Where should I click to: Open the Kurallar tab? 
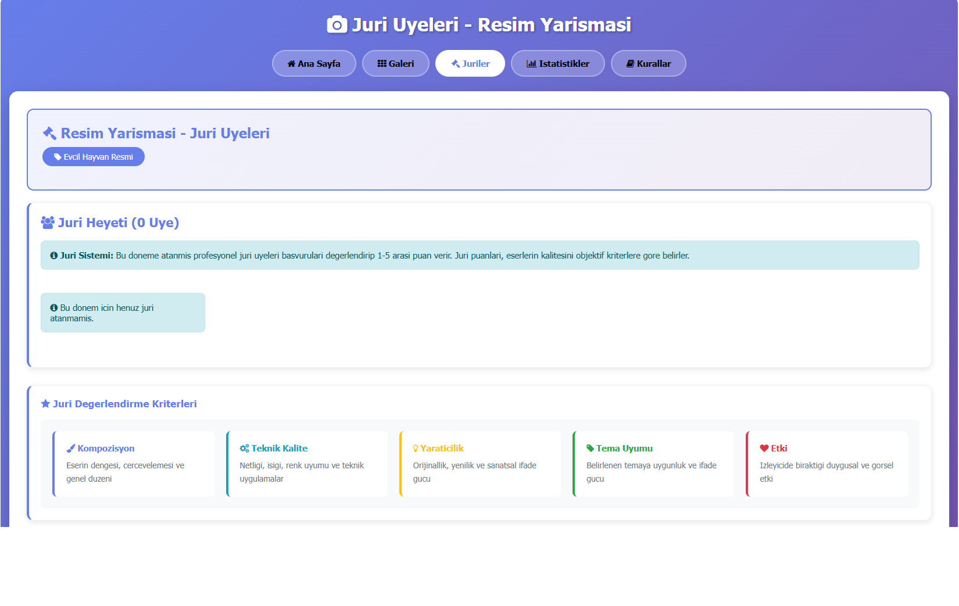pyautogui.click(x=649, y=63)
